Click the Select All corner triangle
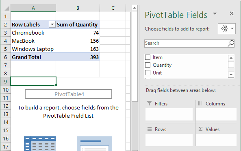241x151 pixels. 7,8
